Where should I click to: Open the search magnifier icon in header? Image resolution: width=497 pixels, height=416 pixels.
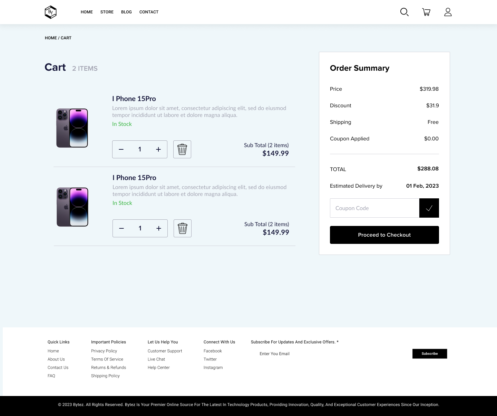(405, 12)
